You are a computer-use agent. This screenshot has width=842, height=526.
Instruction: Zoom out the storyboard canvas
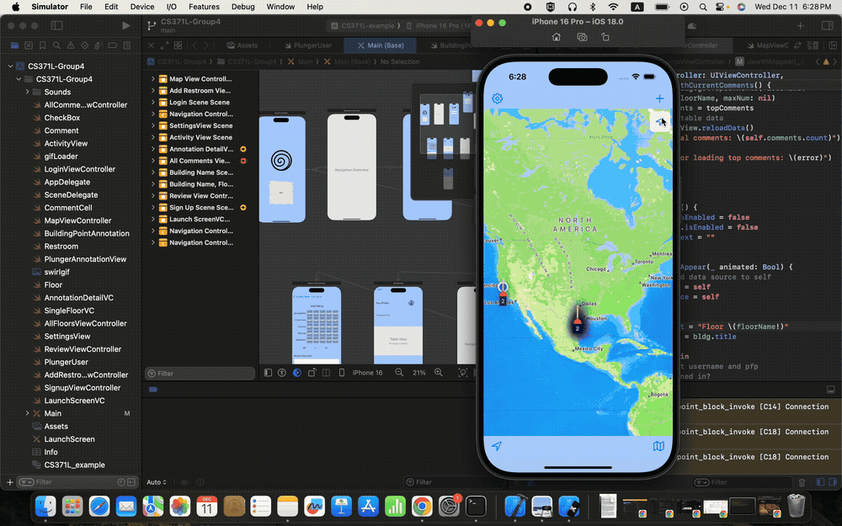click(399, 373)
